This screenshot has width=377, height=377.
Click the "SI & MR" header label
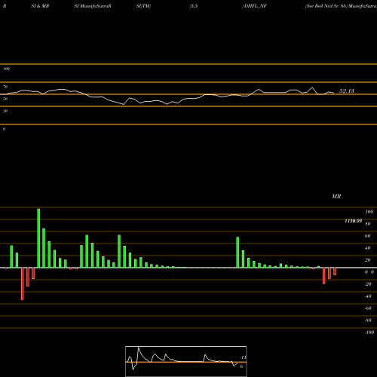[40, 6]
